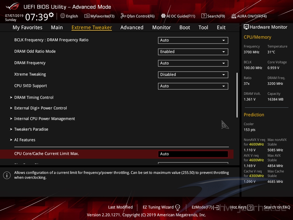Switch to Advanced tab
293x220 pixels.
point(132,27)
